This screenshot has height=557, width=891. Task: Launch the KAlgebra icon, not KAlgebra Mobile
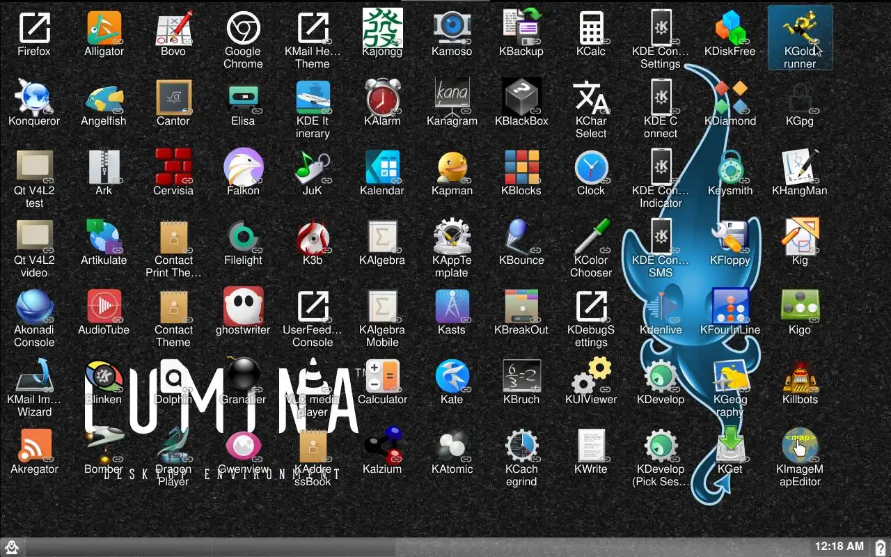pos(382,237)
